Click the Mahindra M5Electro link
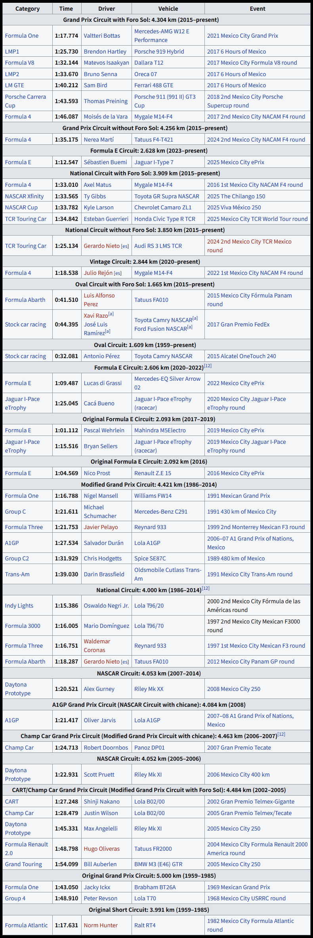The height and width of the screenshot is (938, 313). [160, 430]
